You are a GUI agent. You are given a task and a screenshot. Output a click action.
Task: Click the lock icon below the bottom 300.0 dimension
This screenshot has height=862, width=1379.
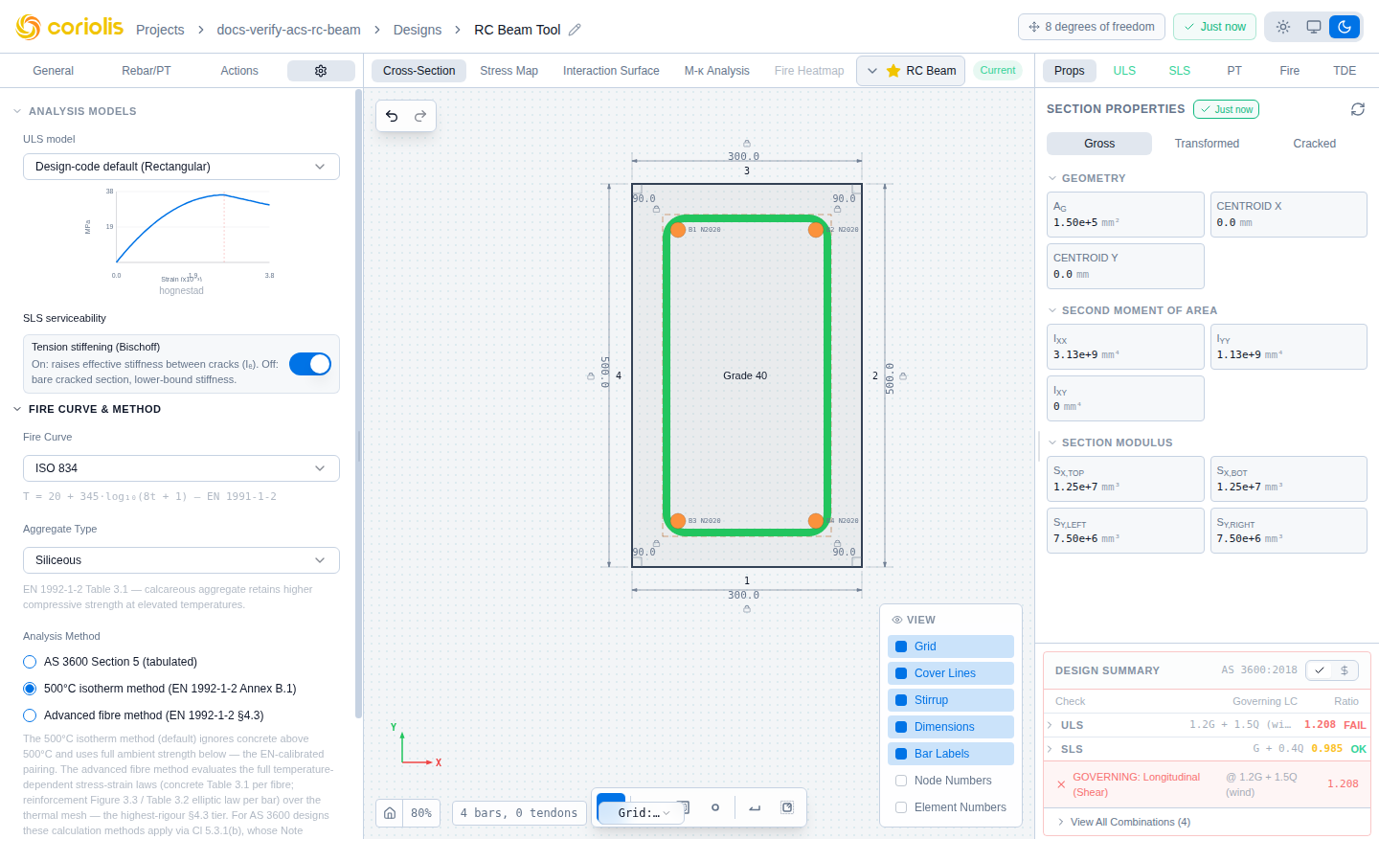click(747, 608)
